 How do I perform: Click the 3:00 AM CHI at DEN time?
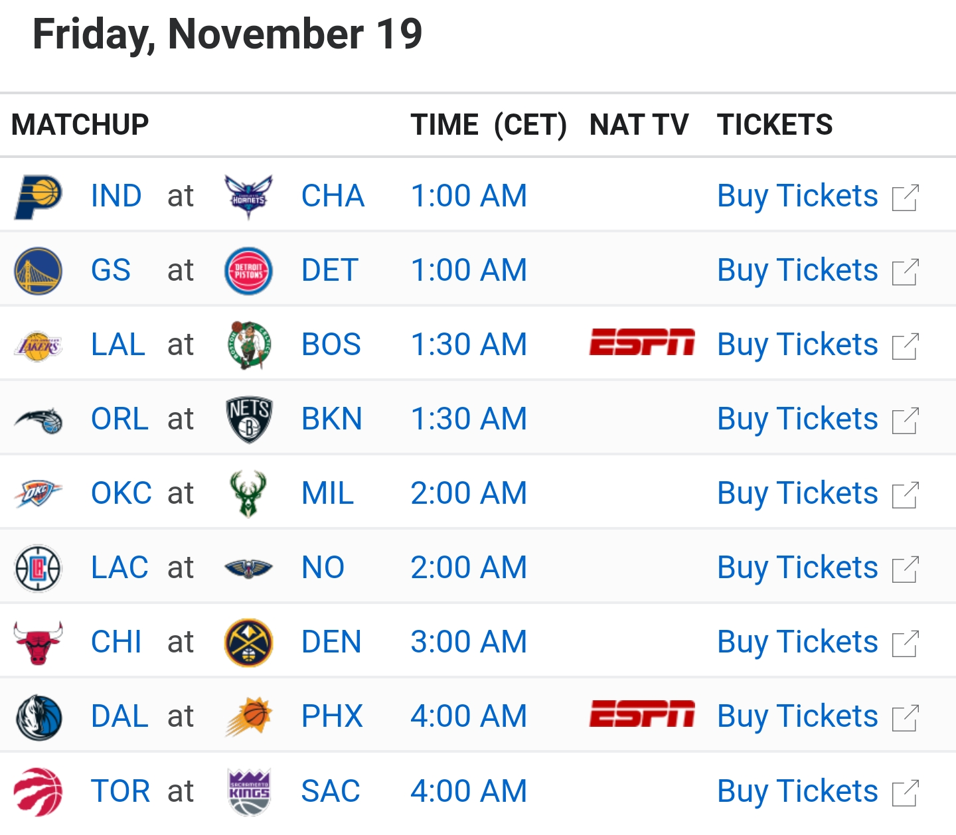469,642
